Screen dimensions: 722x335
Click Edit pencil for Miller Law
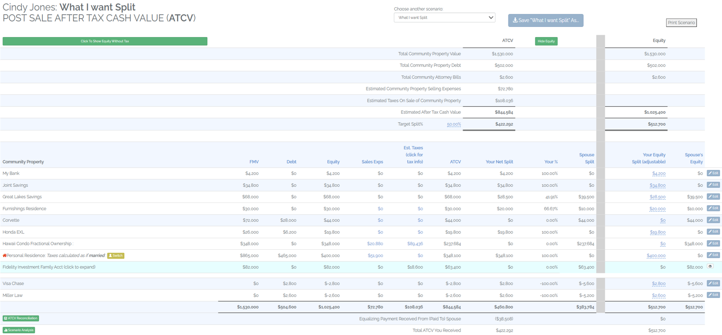coord(713,295)
